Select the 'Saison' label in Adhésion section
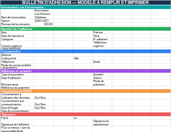171x132 pixels. pos(102,78)
